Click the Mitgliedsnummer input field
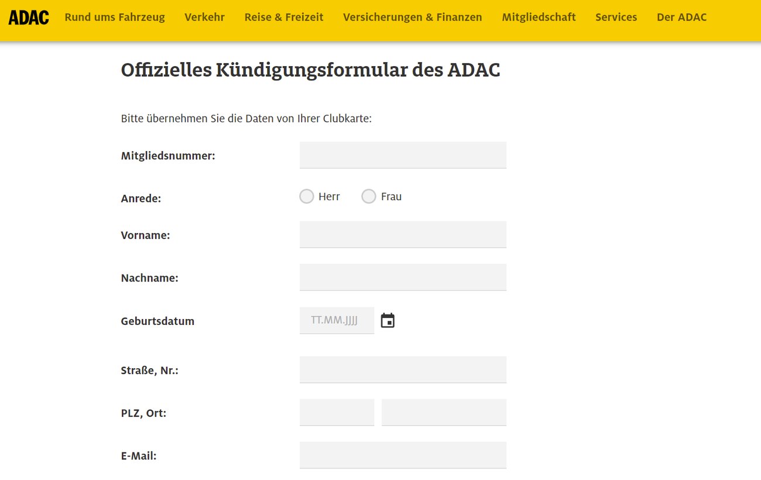Screen dimensions: 761x480 coord(403,155)
